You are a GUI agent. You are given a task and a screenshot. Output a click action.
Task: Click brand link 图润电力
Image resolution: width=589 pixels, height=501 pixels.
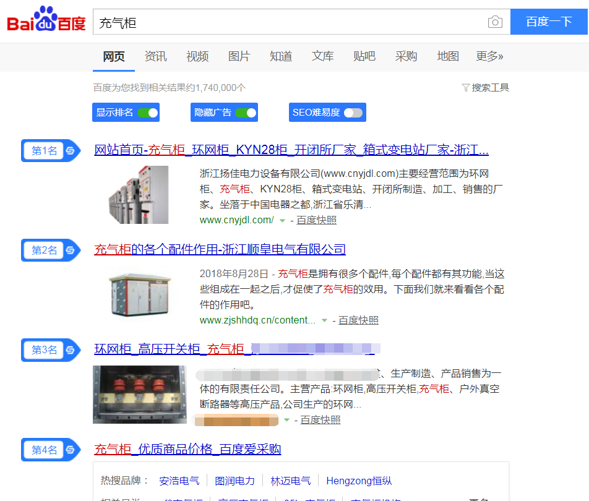[x=234, y=481]
